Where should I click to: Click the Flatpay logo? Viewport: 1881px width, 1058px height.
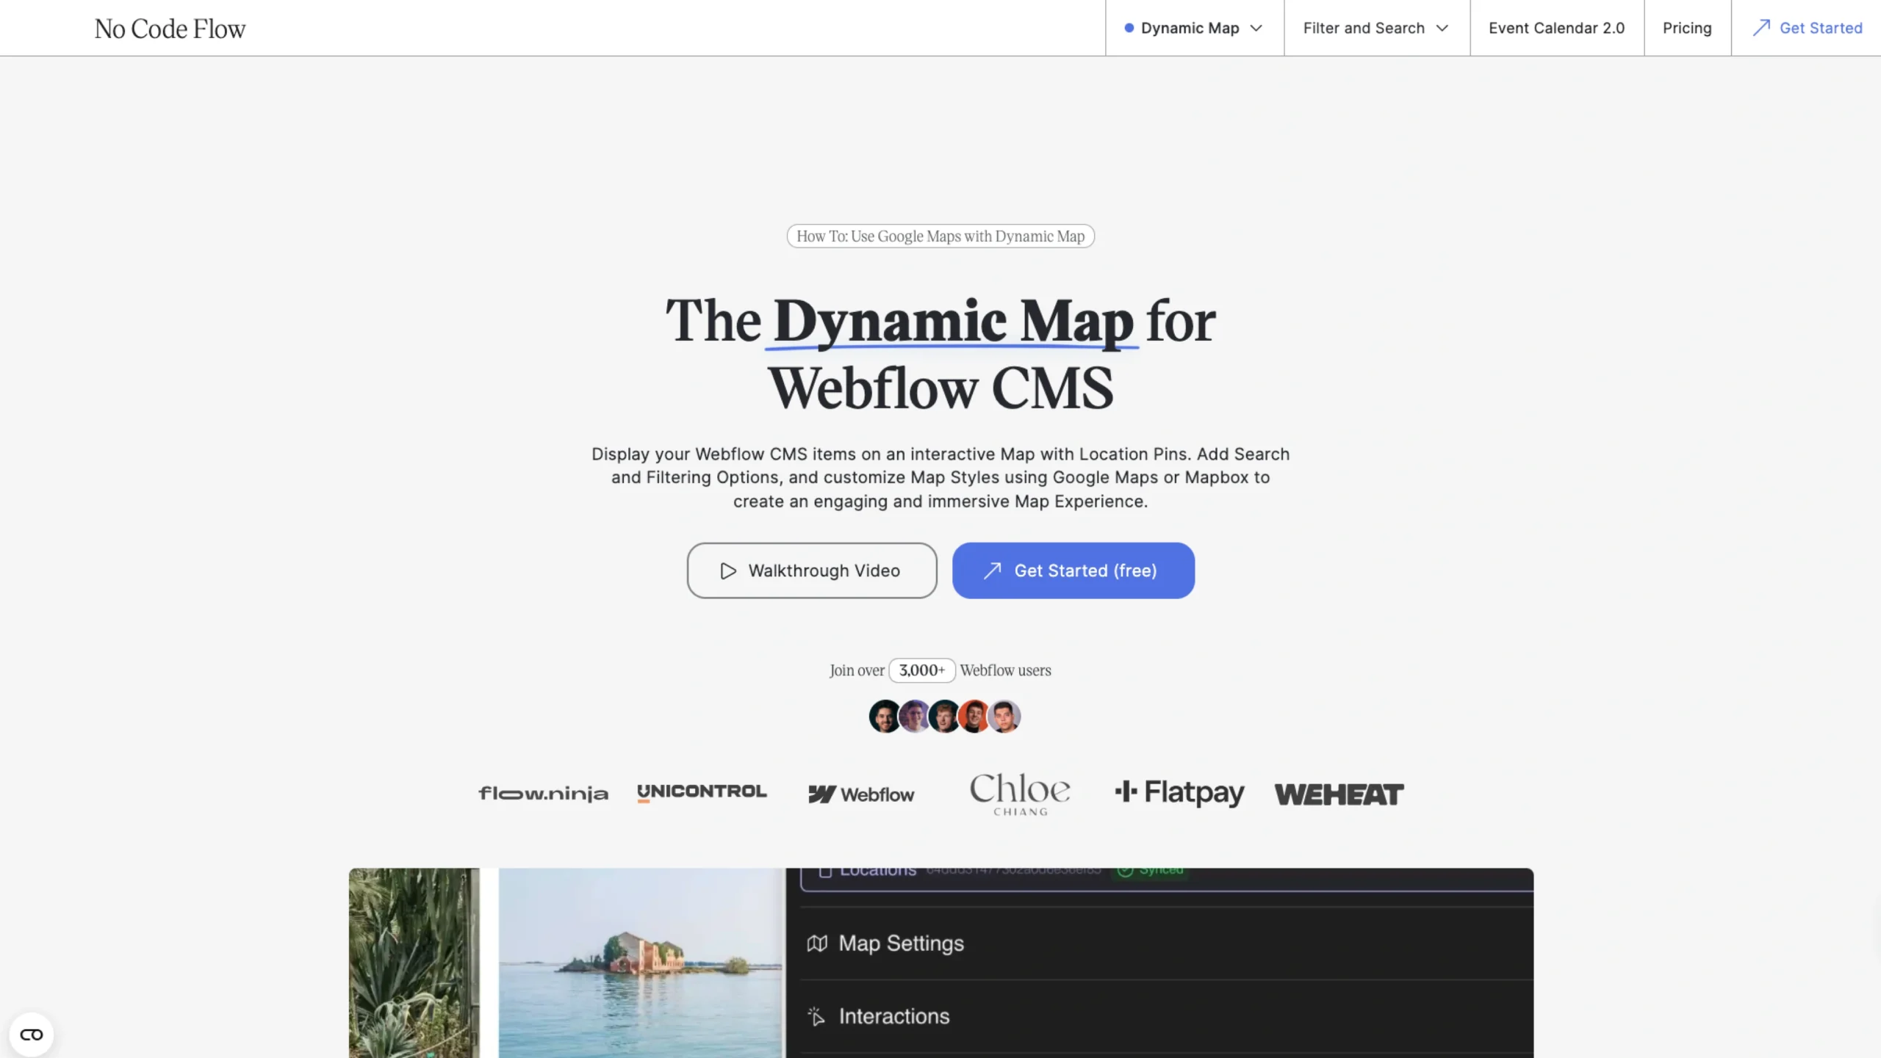pos(1179,792)
